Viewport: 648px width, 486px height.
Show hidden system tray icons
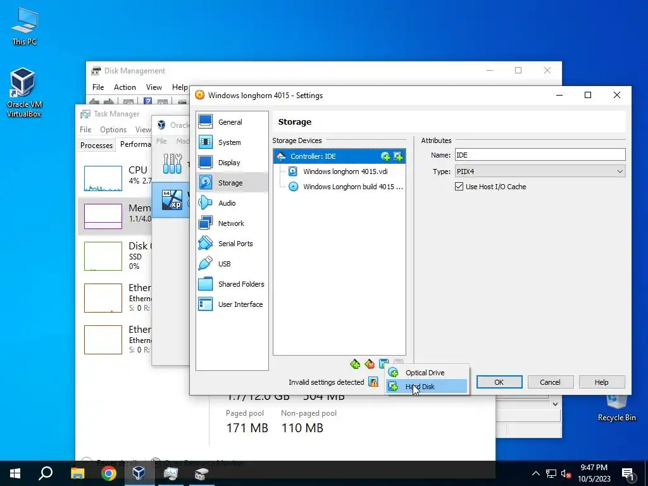[x=535, y=473]
